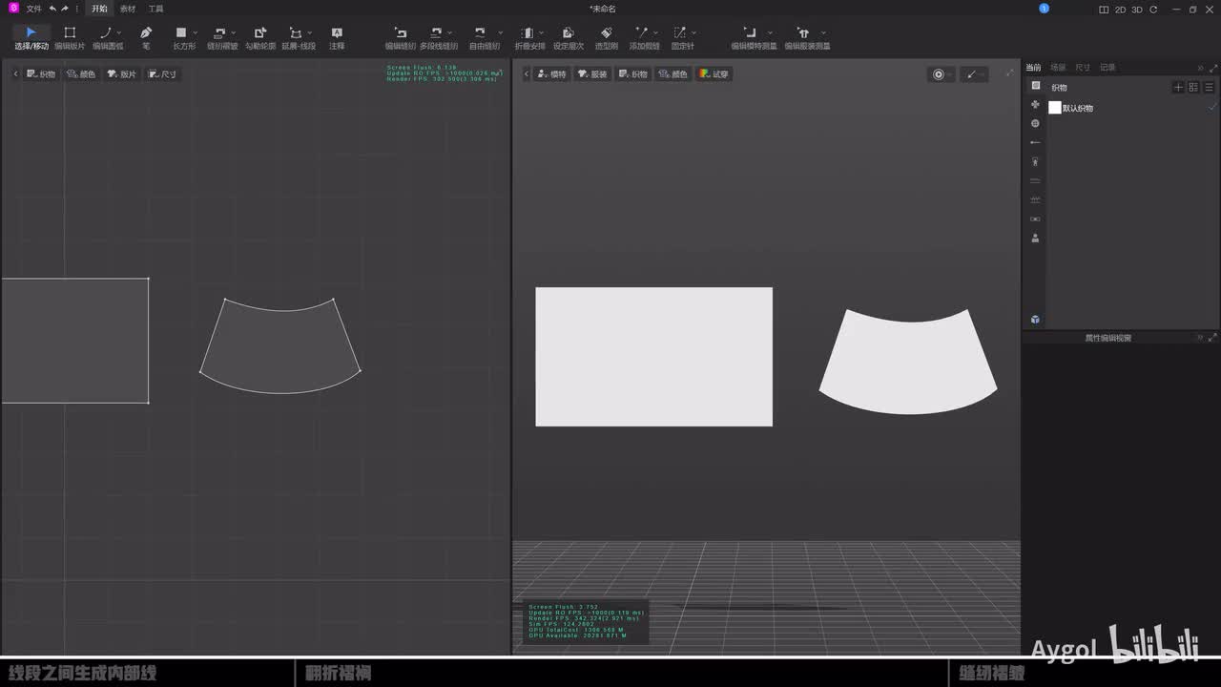Screen dimensions: 1221x687
Task: Click the undo arrow in title bar
Action: click(x=53, y=9)
